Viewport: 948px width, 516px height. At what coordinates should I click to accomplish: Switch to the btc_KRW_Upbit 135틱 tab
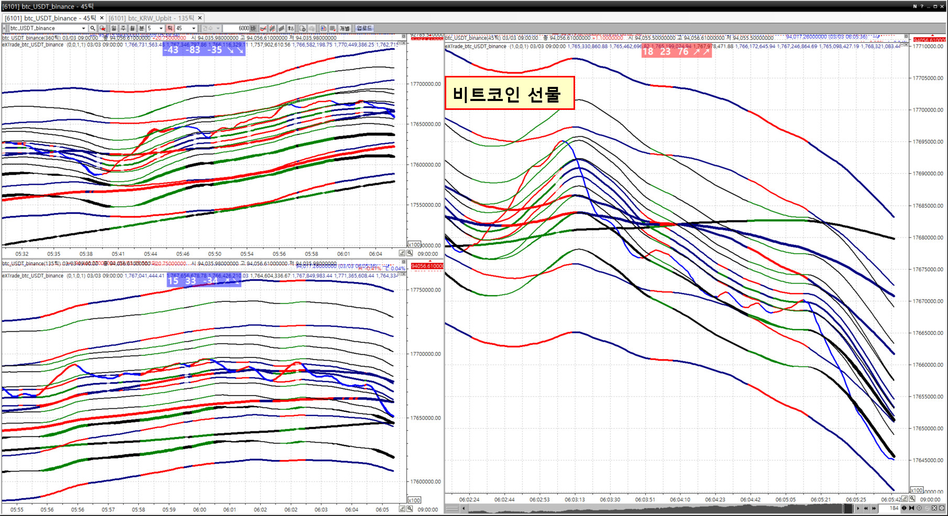[x=151, y=18]
